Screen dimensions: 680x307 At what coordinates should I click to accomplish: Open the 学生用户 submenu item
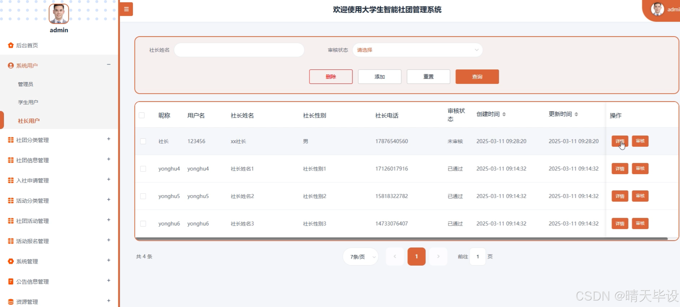28,102
